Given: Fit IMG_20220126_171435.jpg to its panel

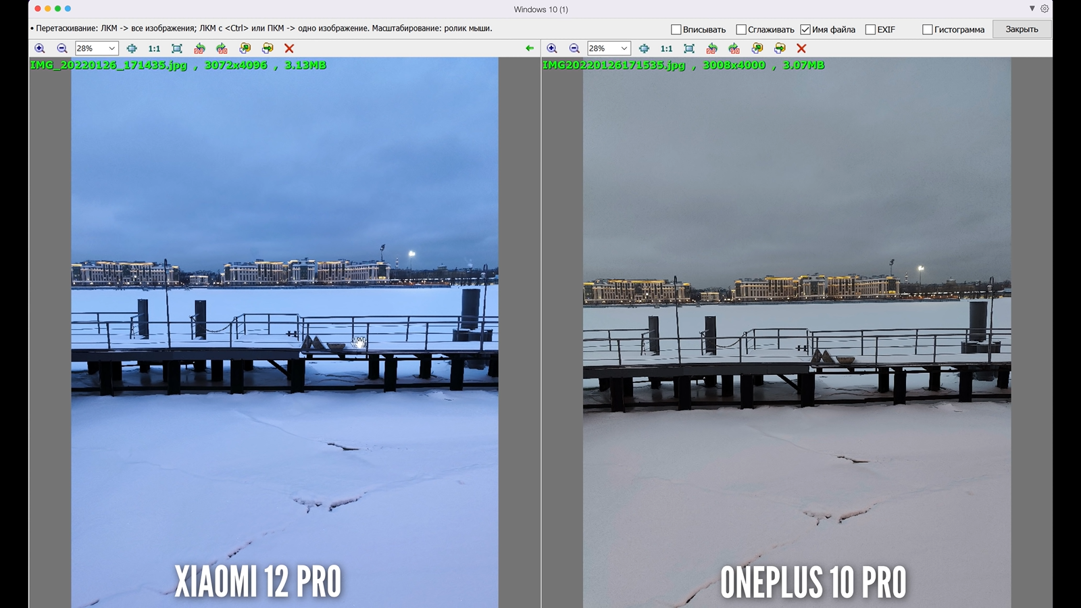Looking at the screenshot, I should coord(177,49).
